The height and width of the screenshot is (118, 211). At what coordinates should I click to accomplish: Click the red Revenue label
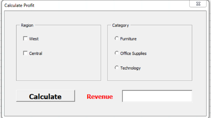(x=100, y=97)
